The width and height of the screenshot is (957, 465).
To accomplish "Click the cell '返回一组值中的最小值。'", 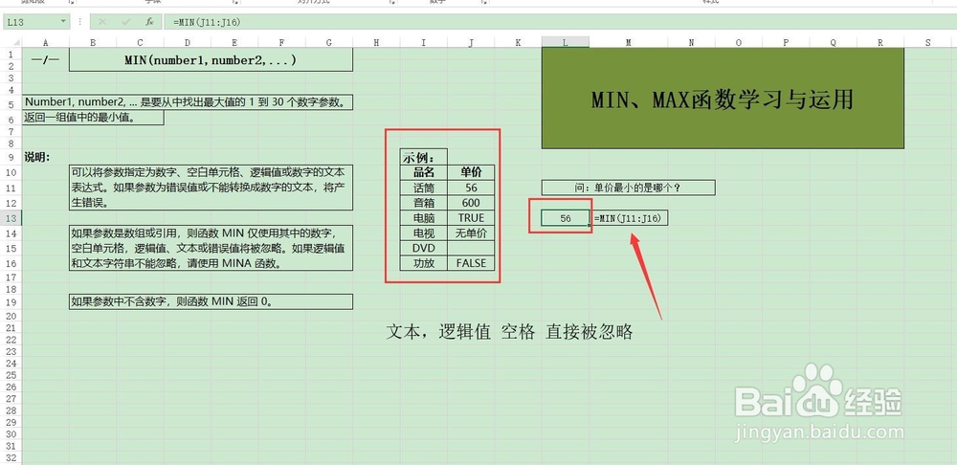I will 93,118.
